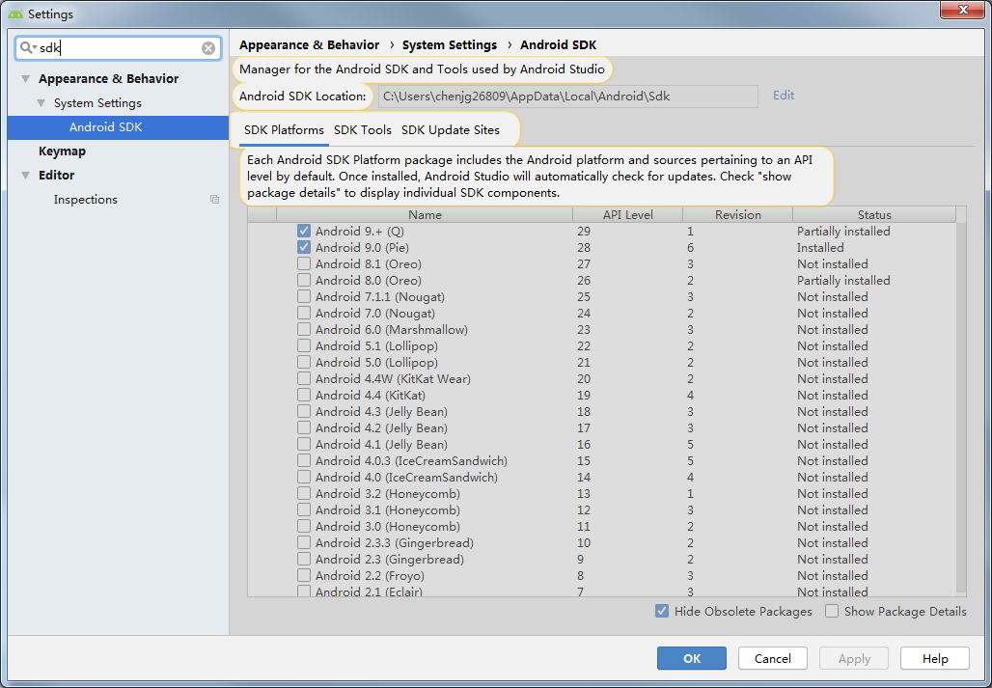Enable Show Package Details checkbox
Image resolution: width=992 pixels, height=688 pixels.
coord(831,612)
